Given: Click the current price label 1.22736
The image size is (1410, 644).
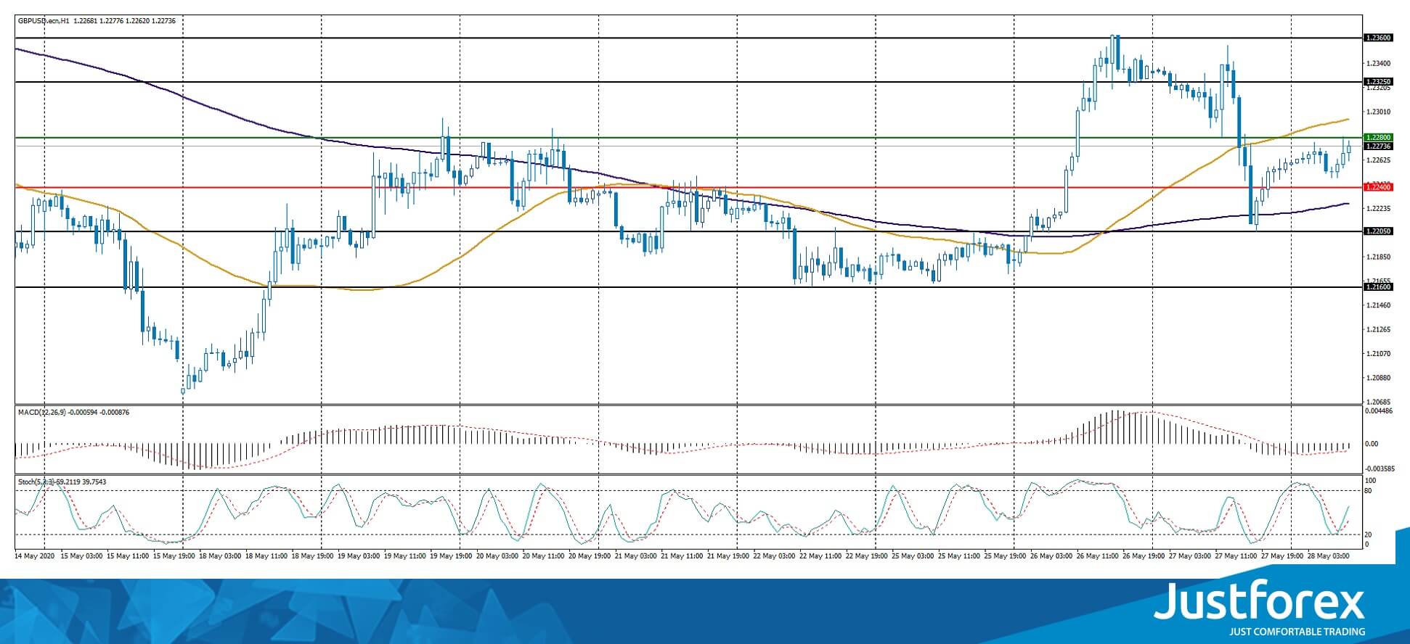Looking at the screenshot, I should click(1378, 146).
